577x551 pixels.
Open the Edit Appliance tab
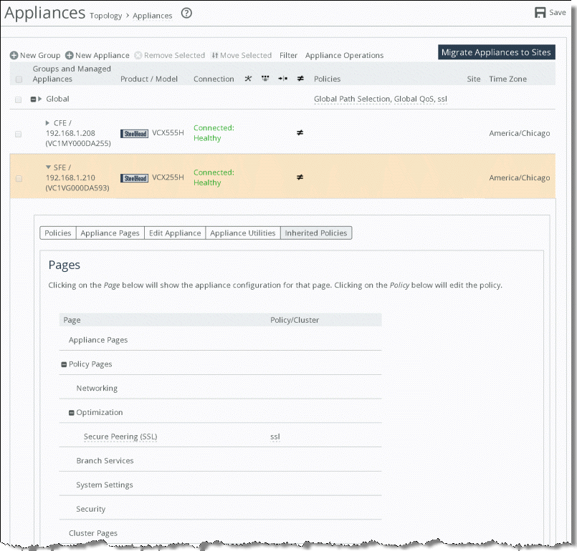pos(175,233)
